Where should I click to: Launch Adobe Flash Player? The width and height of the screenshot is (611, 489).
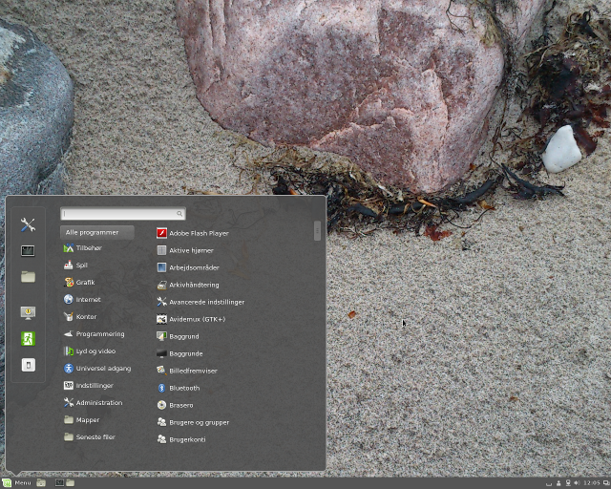(198, 233)
